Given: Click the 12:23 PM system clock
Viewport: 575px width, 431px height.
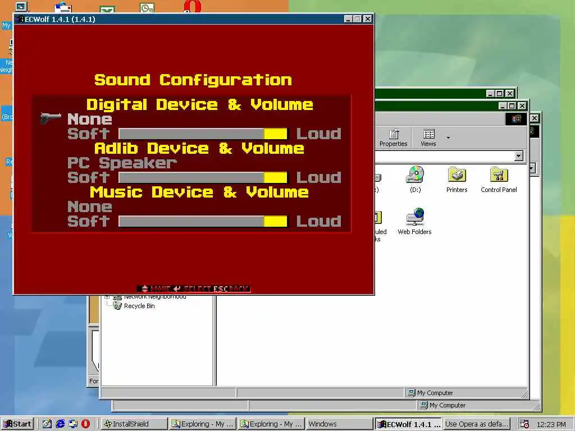Looking at the screenshot, I should pyautogui.click(x=551, y=424).
